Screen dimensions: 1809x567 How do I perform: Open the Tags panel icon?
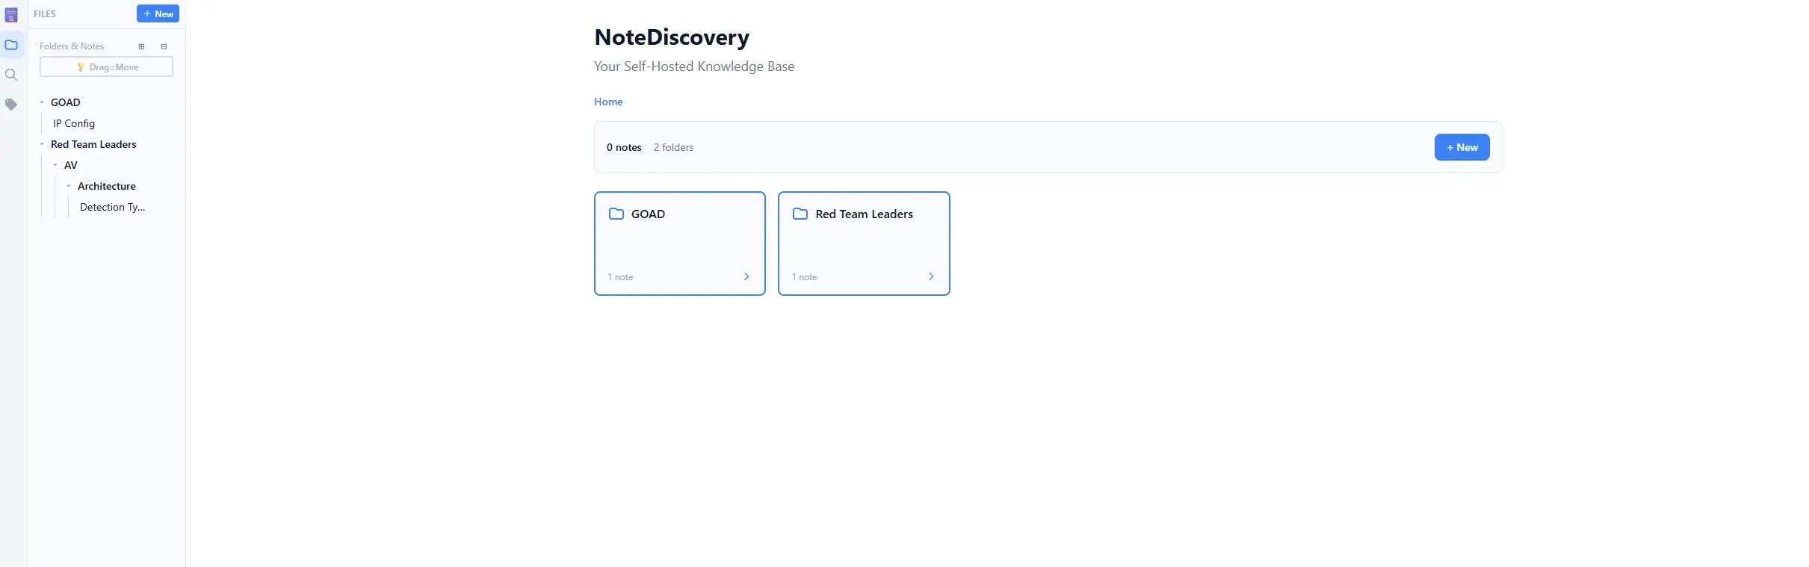pos(11,105)
